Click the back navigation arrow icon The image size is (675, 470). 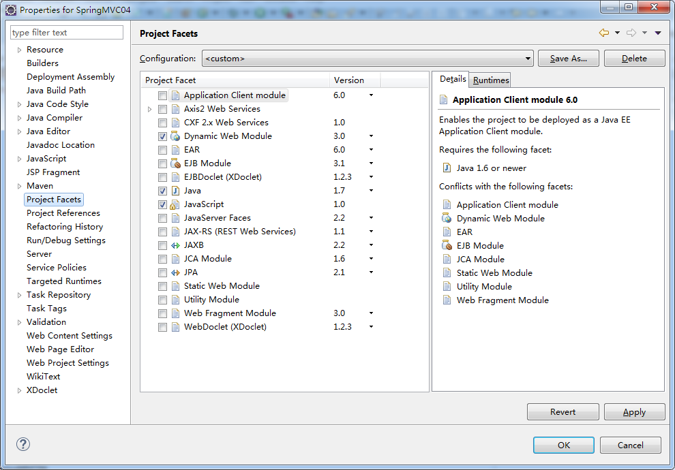pyautogui.click(x=603, y=33)
